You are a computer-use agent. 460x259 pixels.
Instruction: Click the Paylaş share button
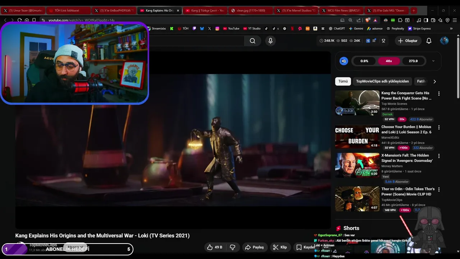(254, 247)
